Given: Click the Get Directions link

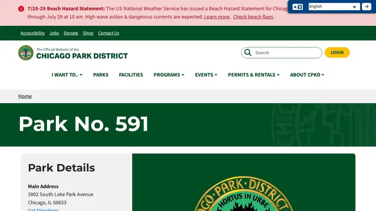Looking at the screenshot, I should tap(43, 210).
